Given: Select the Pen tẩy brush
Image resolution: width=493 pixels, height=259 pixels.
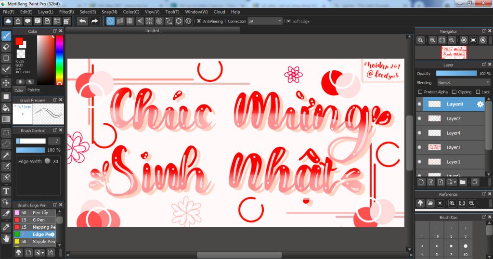Looking at the screenshot, I should tap(35, 212).
